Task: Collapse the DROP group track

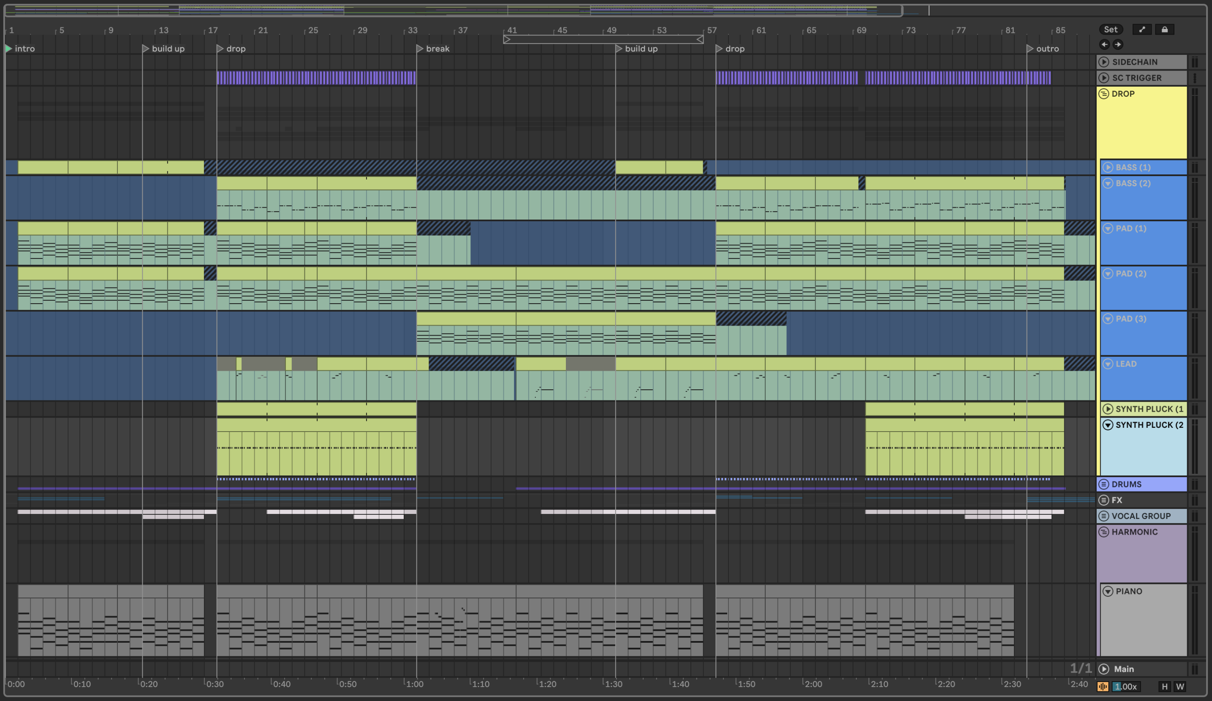Action: tap(1104, 94)
